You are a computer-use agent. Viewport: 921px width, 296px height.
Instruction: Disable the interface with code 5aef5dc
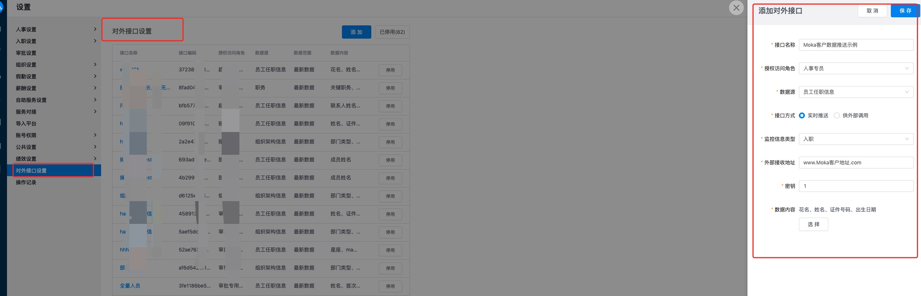(390, 232)
